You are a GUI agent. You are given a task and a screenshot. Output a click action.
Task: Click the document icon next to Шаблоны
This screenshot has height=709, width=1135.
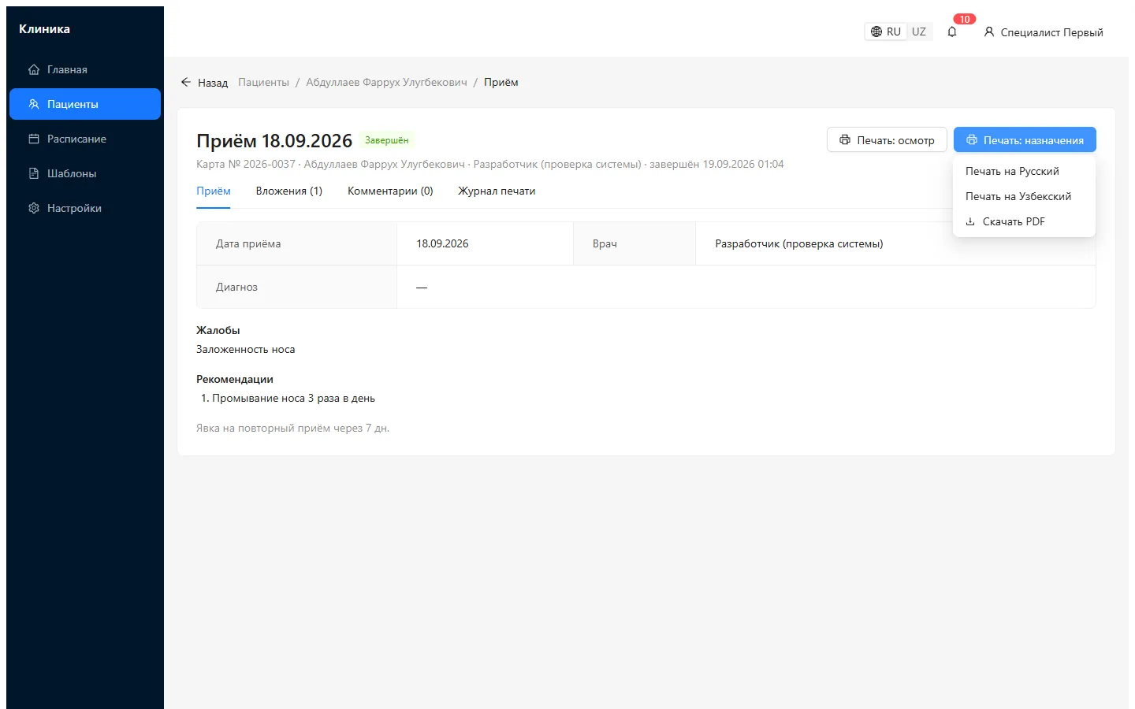pos(34,173)
